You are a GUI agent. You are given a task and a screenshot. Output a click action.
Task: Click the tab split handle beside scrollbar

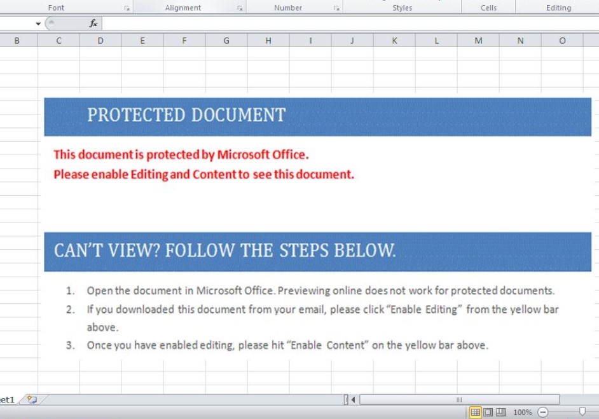pyautogui.click(x=346, y=399)
